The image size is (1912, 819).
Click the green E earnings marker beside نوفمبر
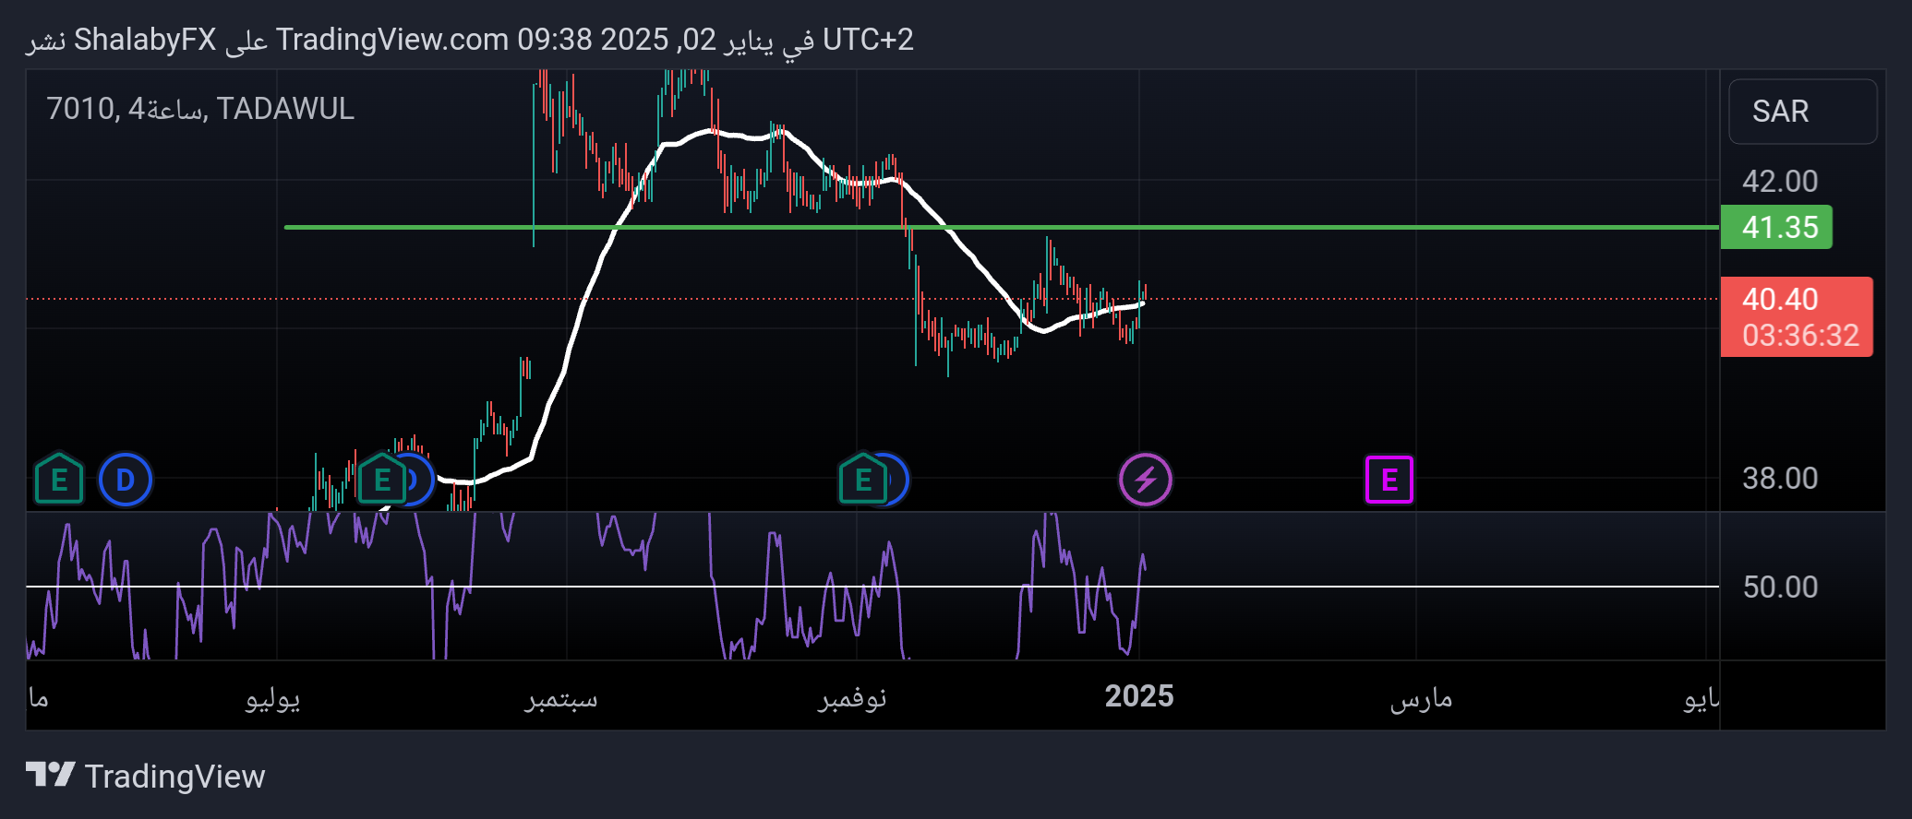click(x=863, y=479)
